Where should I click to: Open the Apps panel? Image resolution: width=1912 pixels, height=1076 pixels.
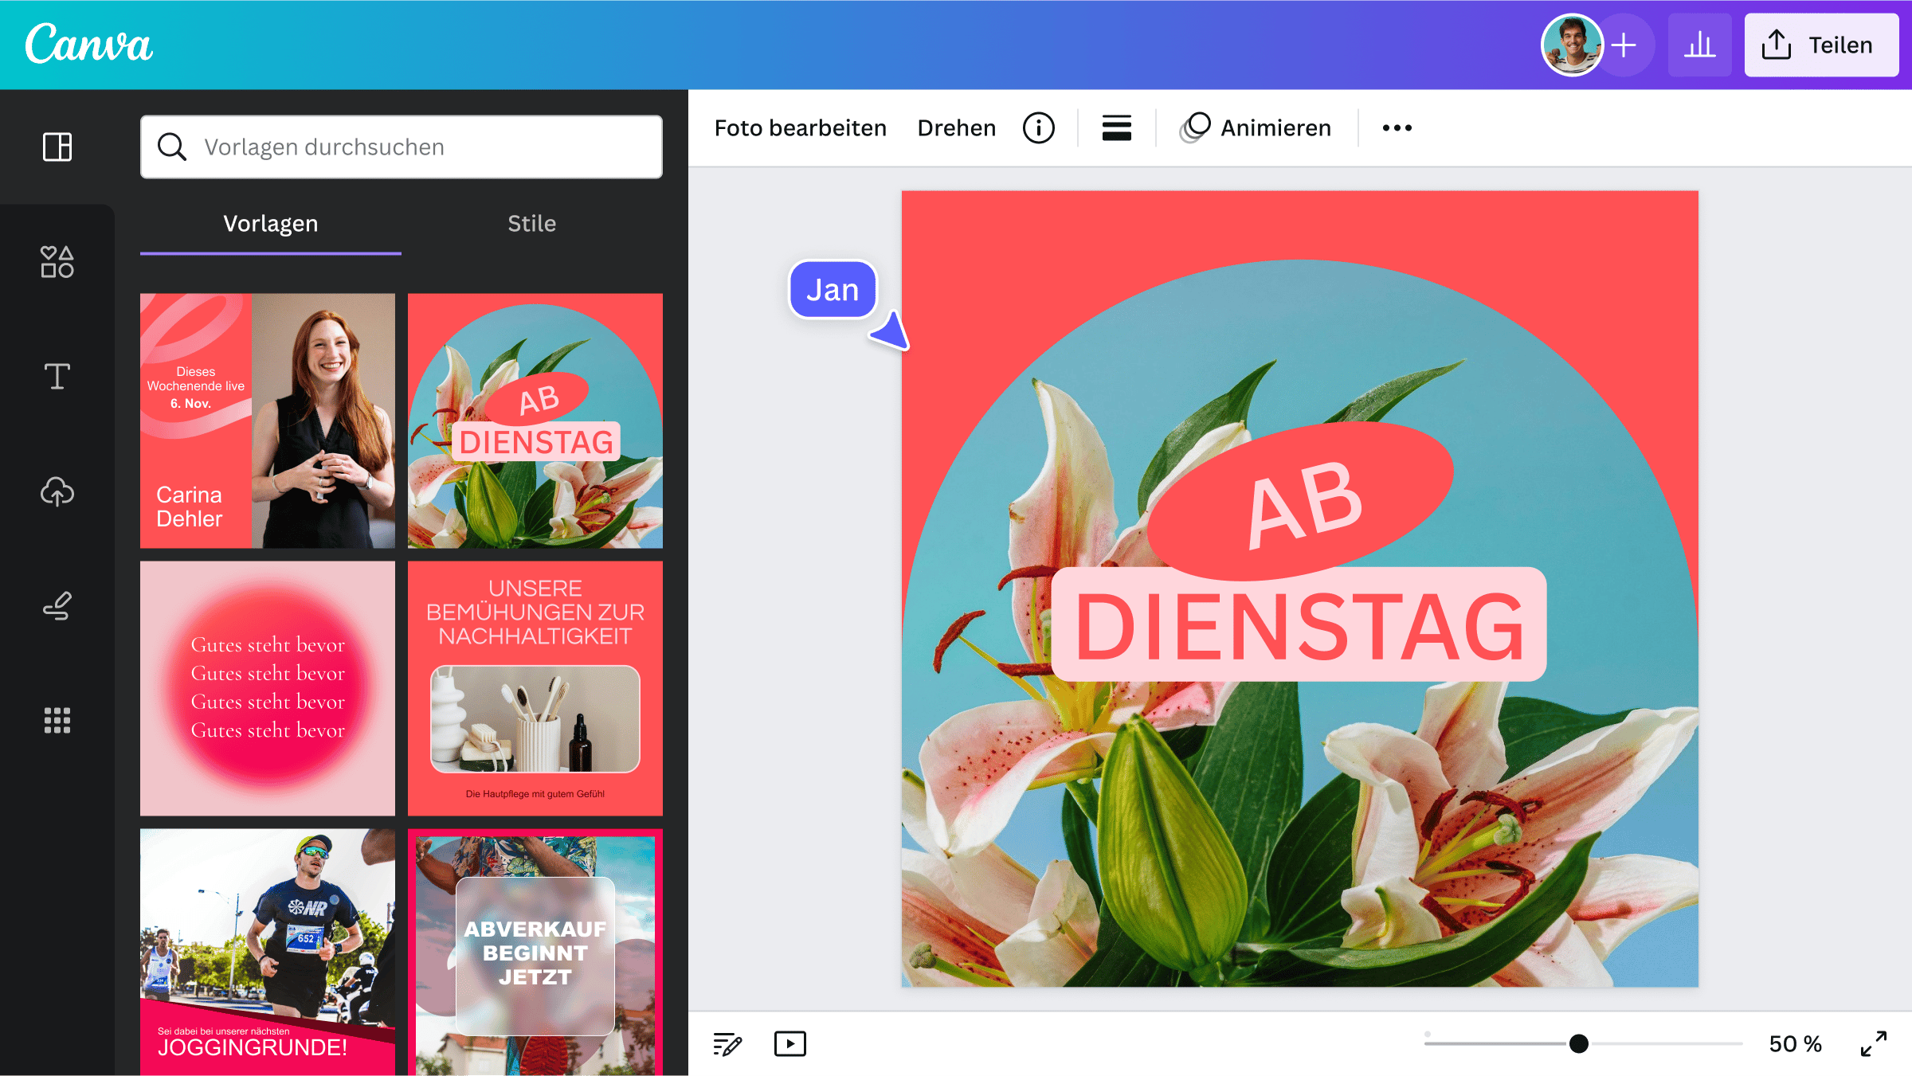tap(57, 721)
